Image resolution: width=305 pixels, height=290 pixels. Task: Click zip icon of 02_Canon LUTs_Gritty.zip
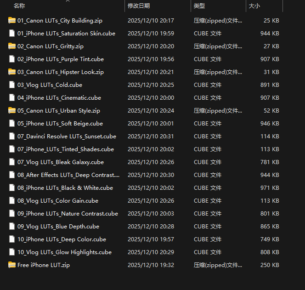[12, 46]
